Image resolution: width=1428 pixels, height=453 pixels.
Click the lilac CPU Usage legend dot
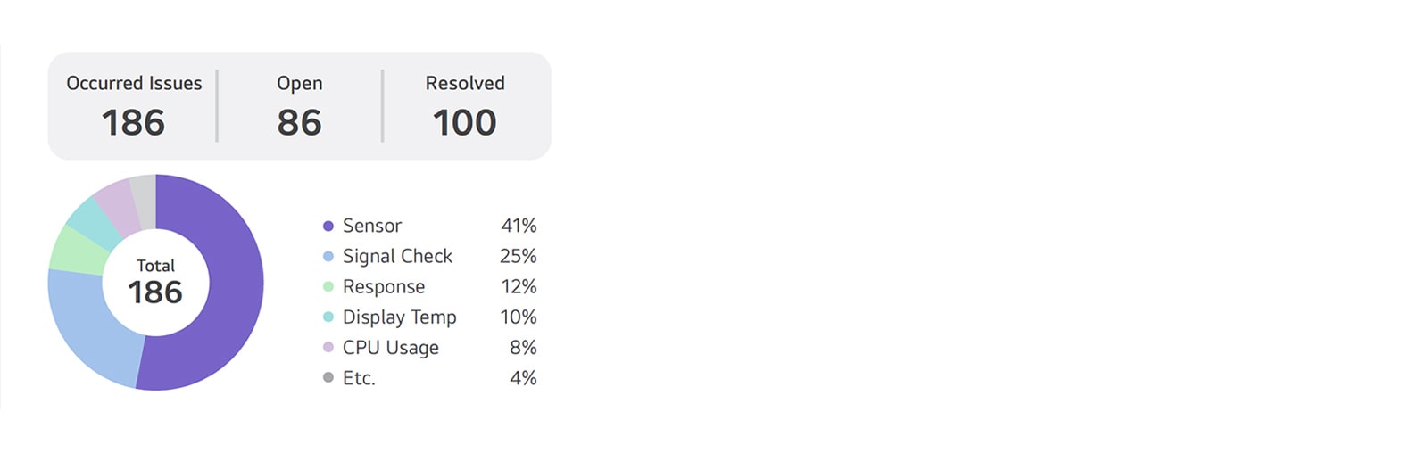click(x=328, y=348)
